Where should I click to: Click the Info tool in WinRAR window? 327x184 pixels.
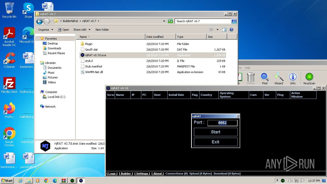click(293, 78)
